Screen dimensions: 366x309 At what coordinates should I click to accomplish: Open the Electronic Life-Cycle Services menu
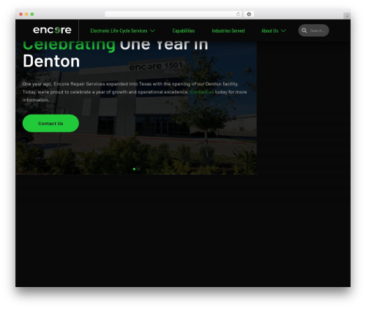tap(119, 31)
